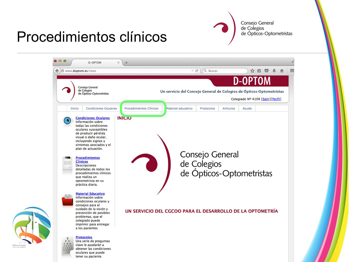
Task: Click the yellow minimize window button
Action: click(x=60, y=61)
